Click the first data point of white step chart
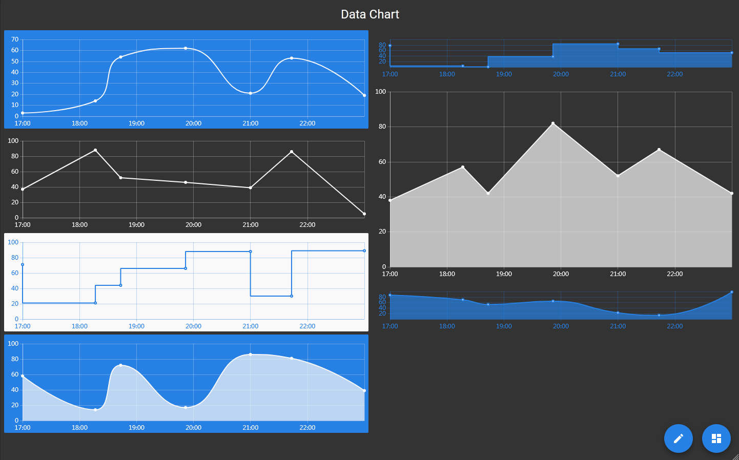This screenshot has height=460, width=739. [x=23, y=265]
